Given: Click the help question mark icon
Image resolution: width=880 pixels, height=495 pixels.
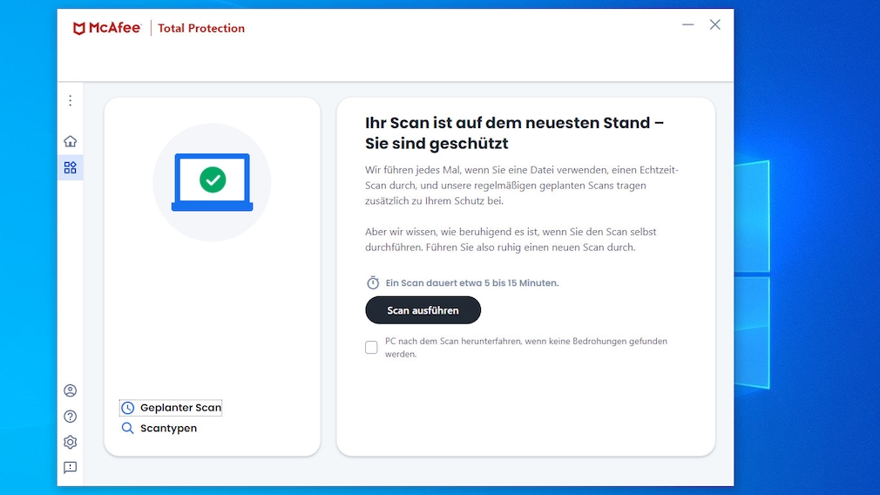Looking at the screenshot, I should 71,417.
